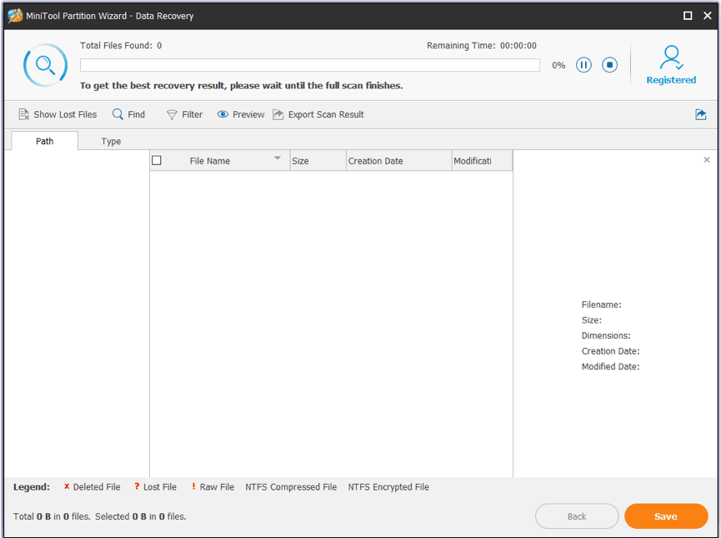Click the share icon at toolbar right

700,114
